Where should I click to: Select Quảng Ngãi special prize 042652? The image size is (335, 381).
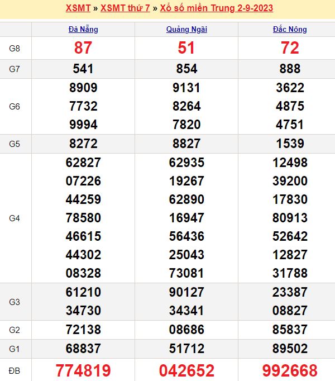click(x=186, y=370)
